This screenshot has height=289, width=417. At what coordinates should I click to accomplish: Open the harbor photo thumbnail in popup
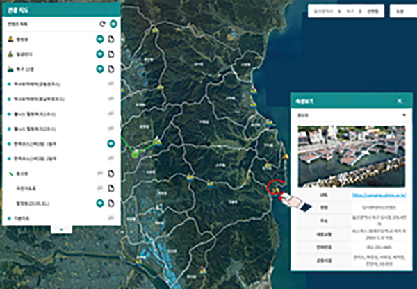351,156
